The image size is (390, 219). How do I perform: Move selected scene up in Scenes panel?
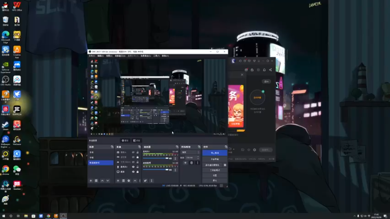pyautogui.click(x=102, y=181)
